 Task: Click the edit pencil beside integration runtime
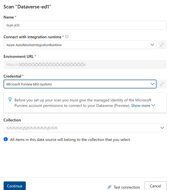point(162,45)
